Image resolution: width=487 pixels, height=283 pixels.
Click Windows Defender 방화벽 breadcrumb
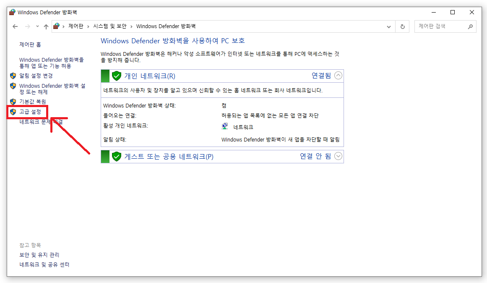tap(166, 26)
